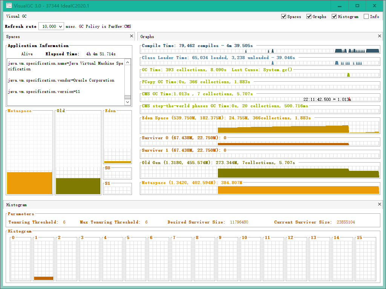Click the Alive status text
Screen dimensions: 386x289
[x=27, y=54]
